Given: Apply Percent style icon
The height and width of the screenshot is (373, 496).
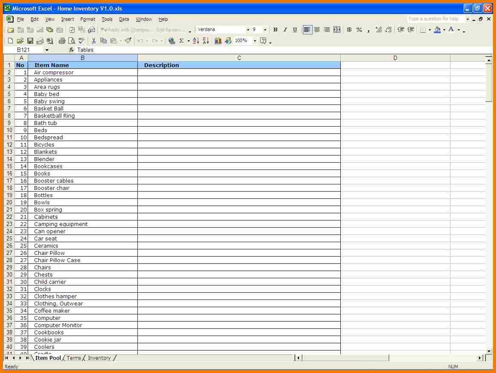Looking at the screenshot, I should pos(359,30).
